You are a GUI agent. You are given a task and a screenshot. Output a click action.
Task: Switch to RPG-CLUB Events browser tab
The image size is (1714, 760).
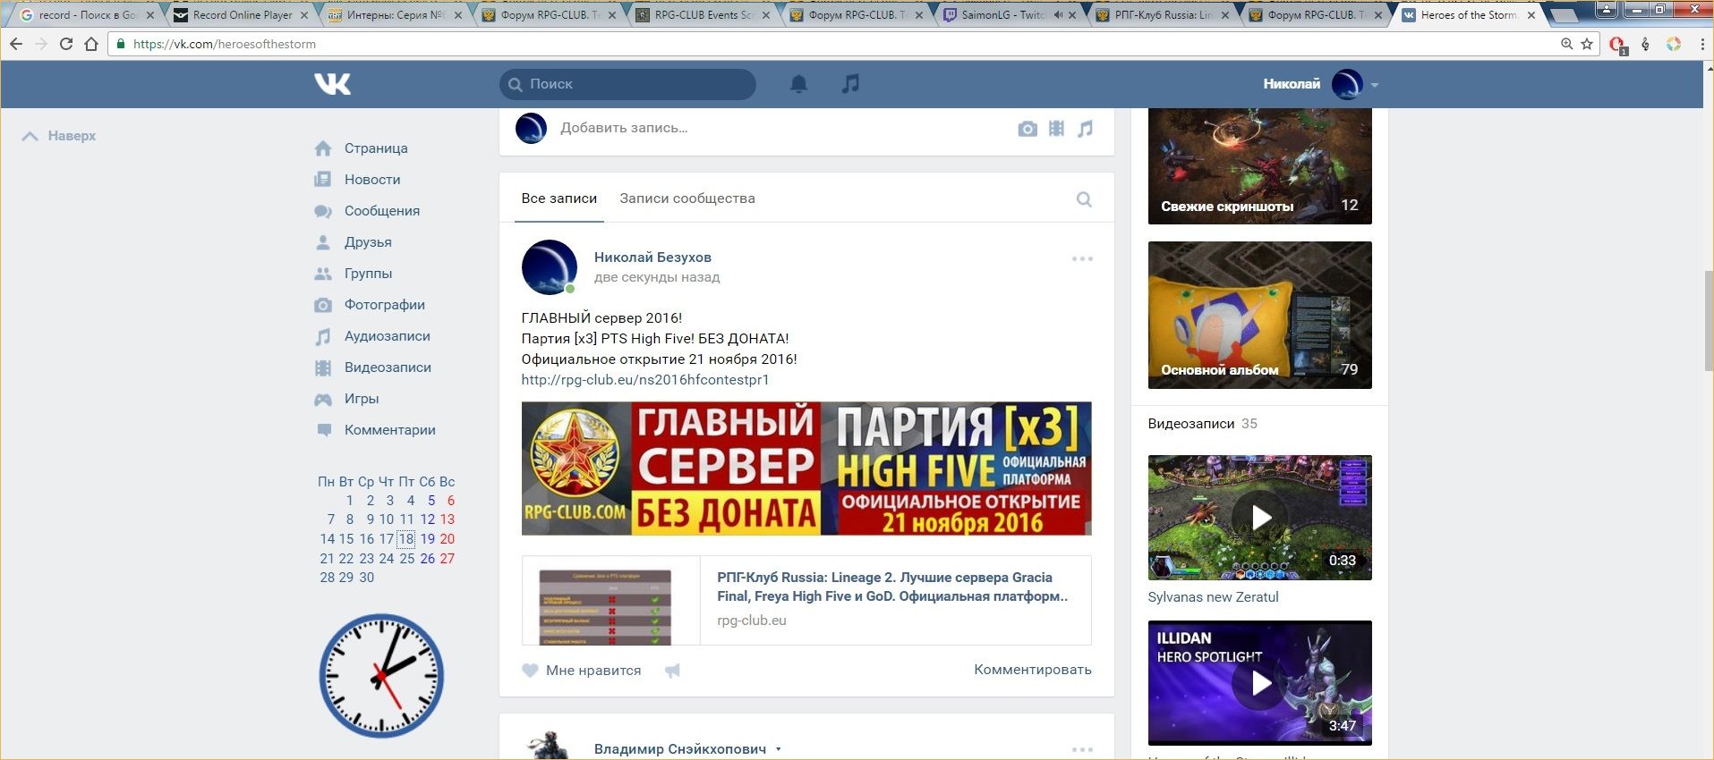click(703, 15)
